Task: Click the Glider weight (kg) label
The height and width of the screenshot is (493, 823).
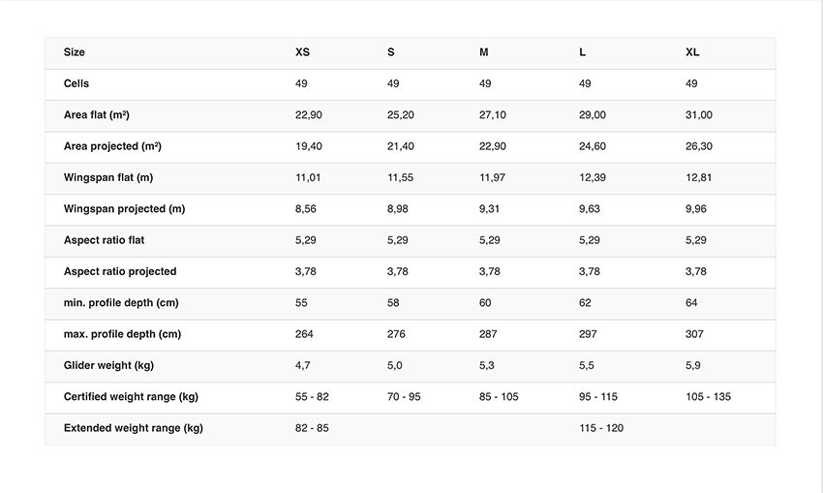Action: click(108, 365)
